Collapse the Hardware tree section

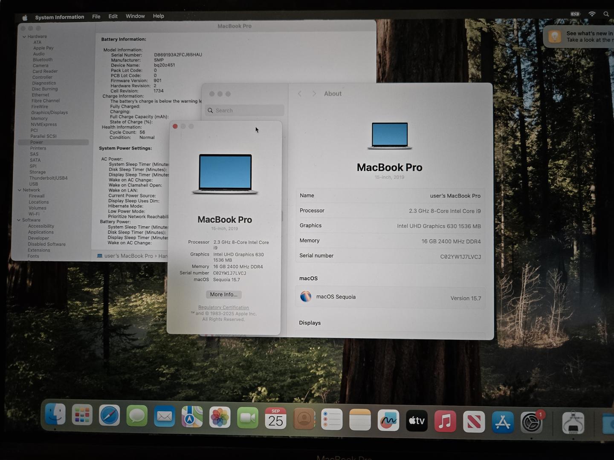pyautogui.click(x=24, y=37)
